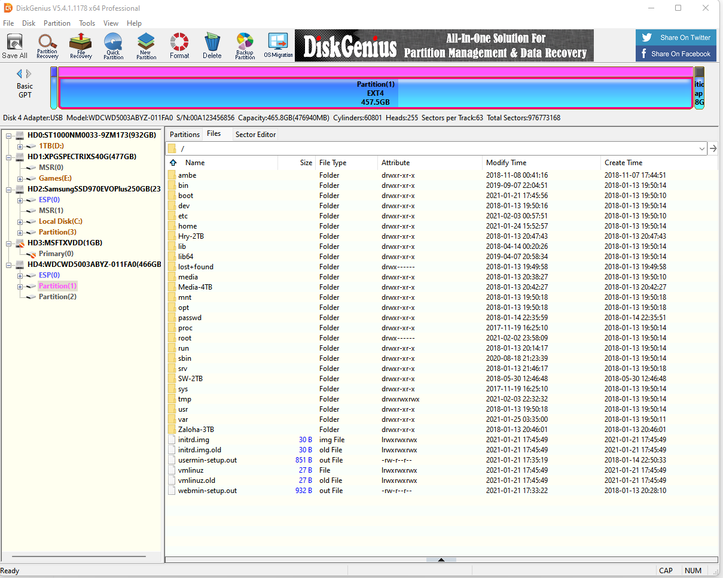Click the Save All toolbar icon
Image resolution: width=723 pixels, height=578 pixels.
click(x=14, y=46)
